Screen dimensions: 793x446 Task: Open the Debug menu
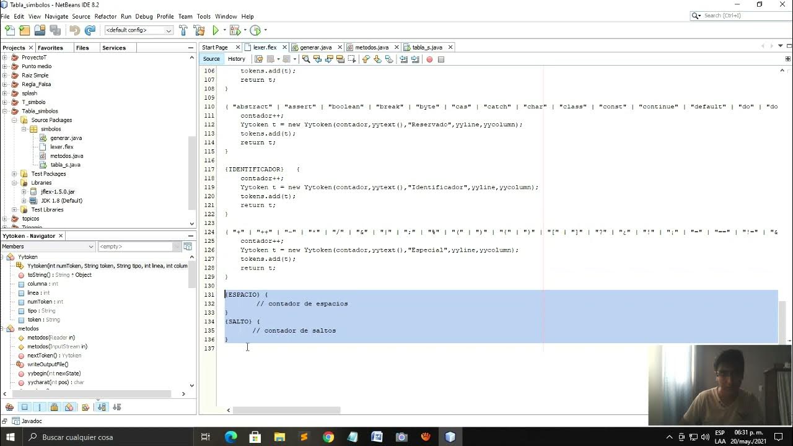[144, 16]
